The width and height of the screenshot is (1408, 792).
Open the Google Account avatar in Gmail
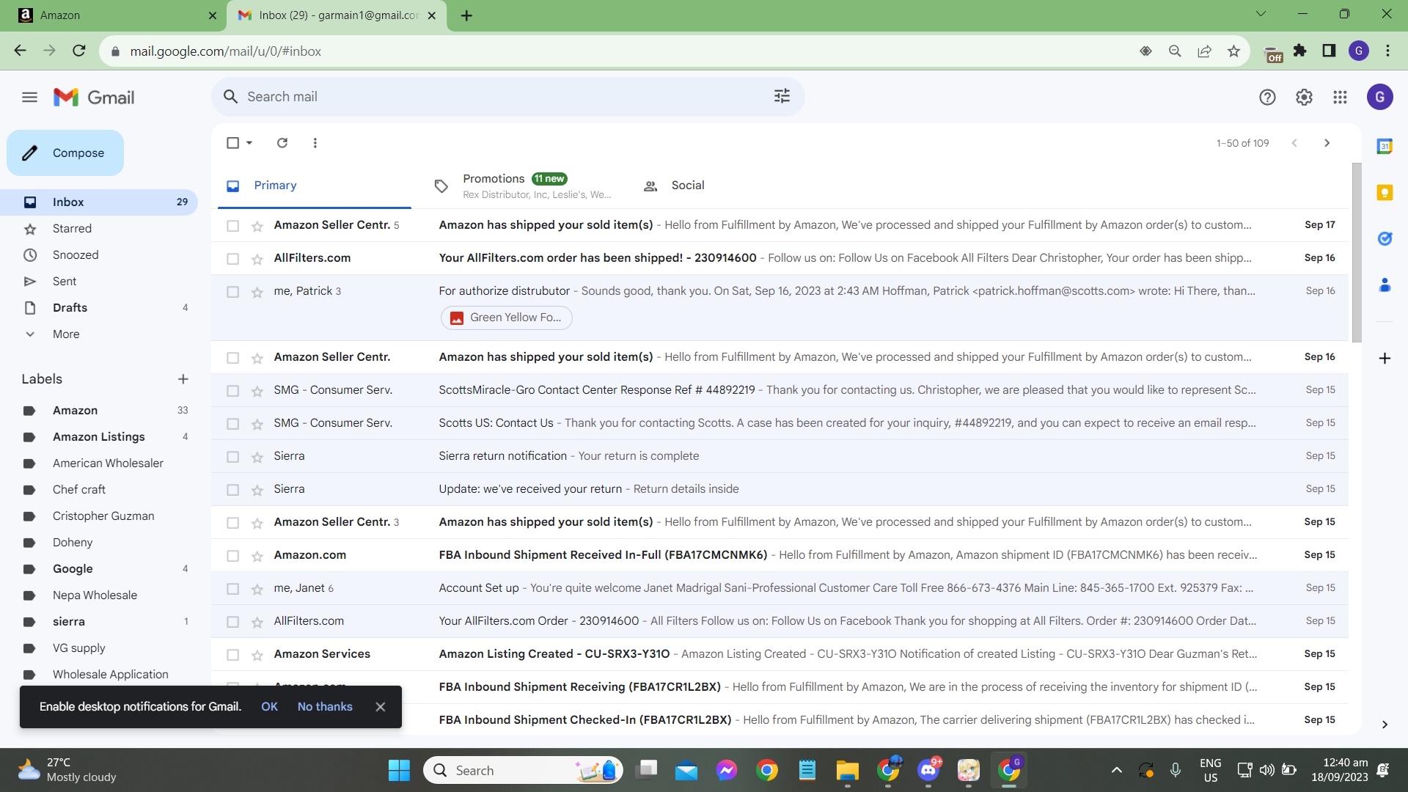point(1379,97)
